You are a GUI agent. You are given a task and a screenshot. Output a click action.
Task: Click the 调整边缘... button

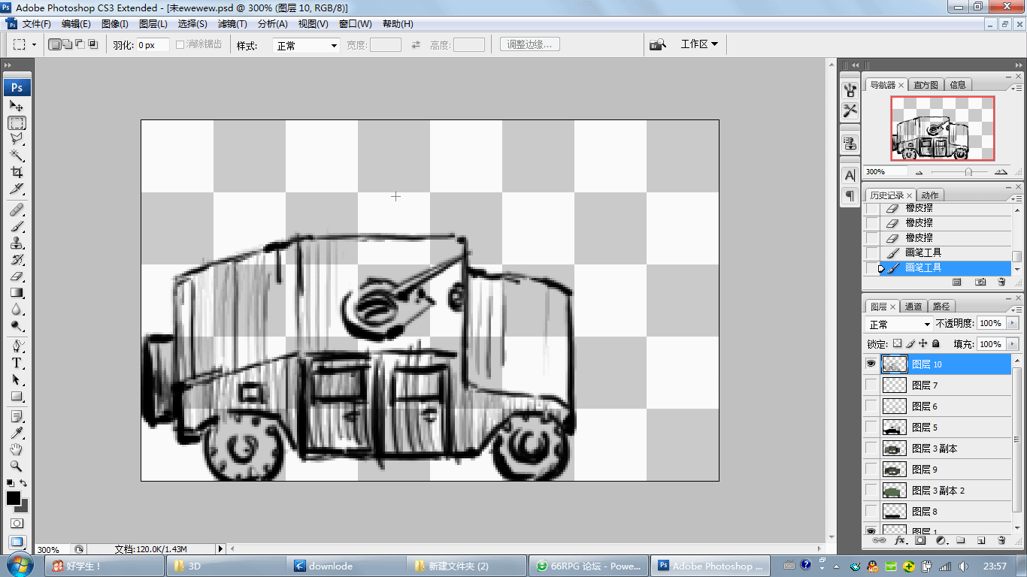point(530,44)
